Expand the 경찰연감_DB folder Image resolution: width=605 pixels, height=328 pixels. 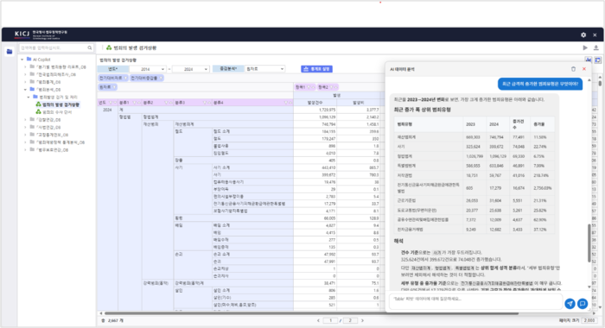(x=25, y=119)
